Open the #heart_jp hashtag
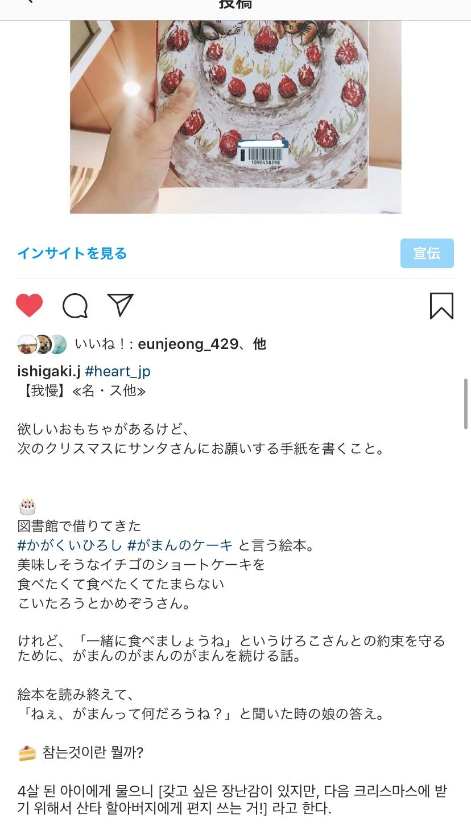 118,372
